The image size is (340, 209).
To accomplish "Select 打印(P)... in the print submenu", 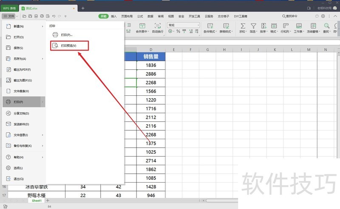I will click(66, 34).
